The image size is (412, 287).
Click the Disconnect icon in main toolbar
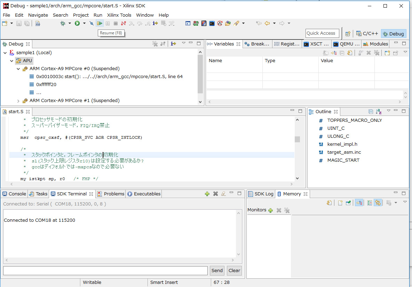click(123, 23)
